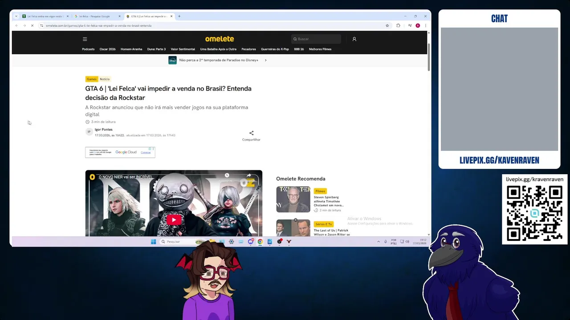Click the livepix.gg QR code
The image size is (570, 320).
click(534, 213)
